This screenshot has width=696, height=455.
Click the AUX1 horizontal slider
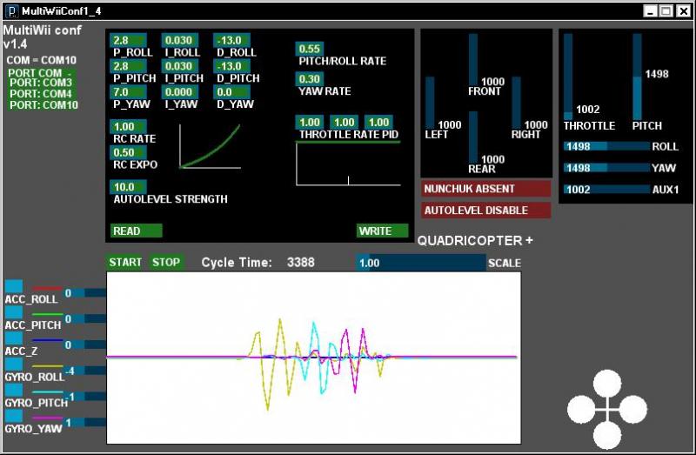[606, 190]
